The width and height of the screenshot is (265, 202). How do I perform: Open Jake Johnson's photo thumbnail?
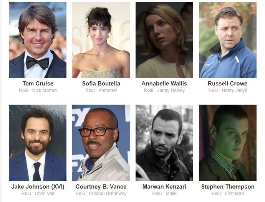(38, 143)
